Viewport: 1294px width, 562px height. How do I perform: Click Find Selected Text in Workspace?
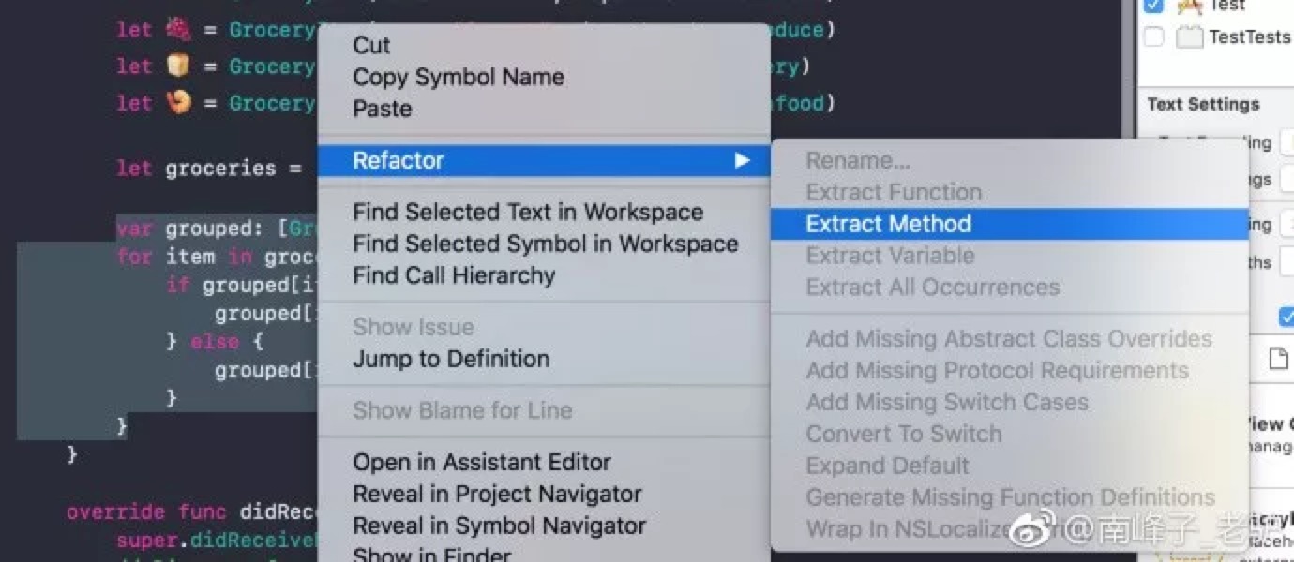click(x=527, y=213)
